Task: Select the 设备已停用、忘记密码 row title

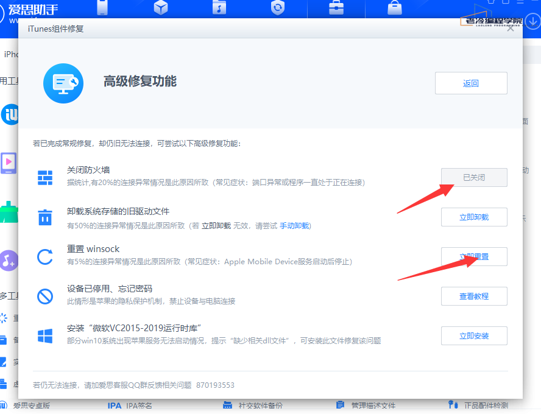Action: click(110, 289)
